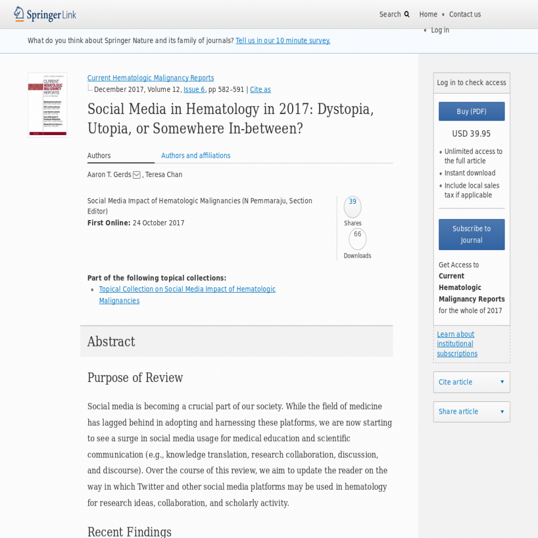Screen dimensions: 538x538
Task: Click the USD 39.95 price text
Action: point(471,133)
